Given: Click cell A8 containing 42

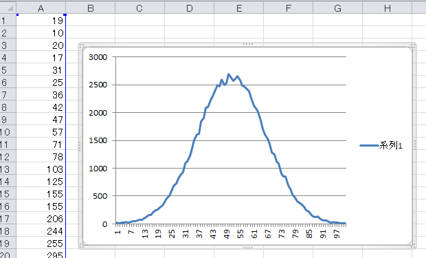Looking at the screenshot, I should pyautogui.click(x=41, y=107).
